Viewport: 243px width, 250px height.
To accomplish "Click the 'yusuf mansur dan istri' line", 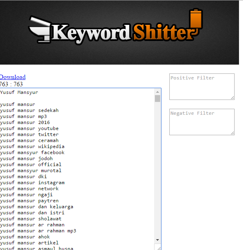I will [x=32, y=213].
